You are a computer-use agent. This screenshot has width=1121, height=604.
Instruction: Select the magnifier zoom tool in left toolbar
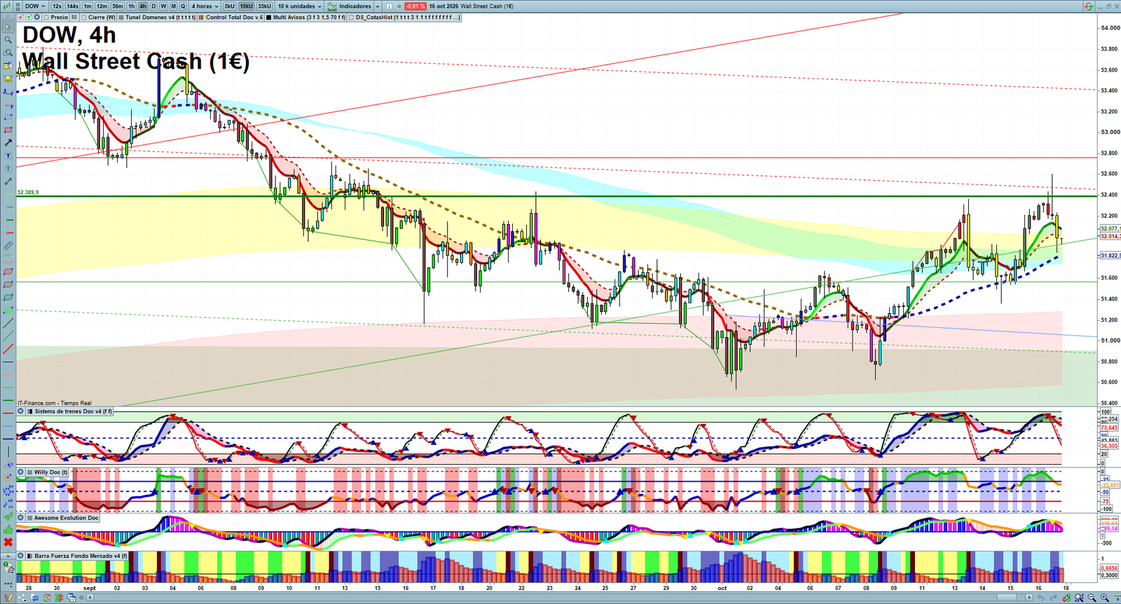(8, 39)
